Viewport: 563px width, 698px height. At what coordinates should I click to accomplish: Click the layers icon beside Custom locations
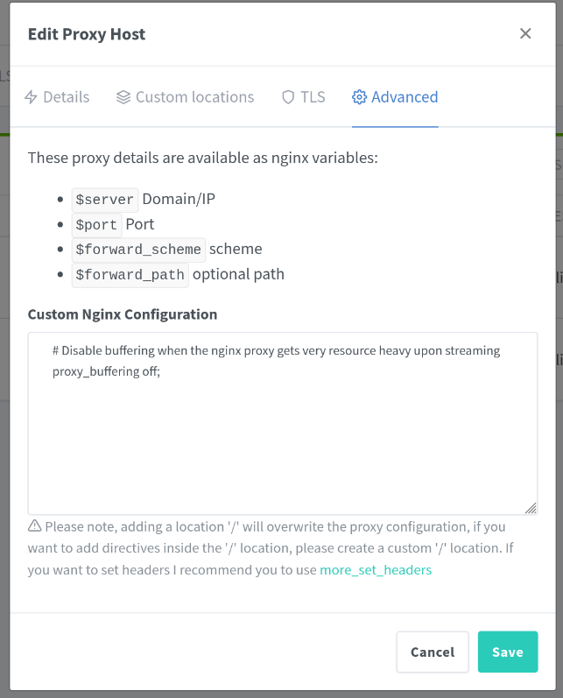tap(123, 97)
